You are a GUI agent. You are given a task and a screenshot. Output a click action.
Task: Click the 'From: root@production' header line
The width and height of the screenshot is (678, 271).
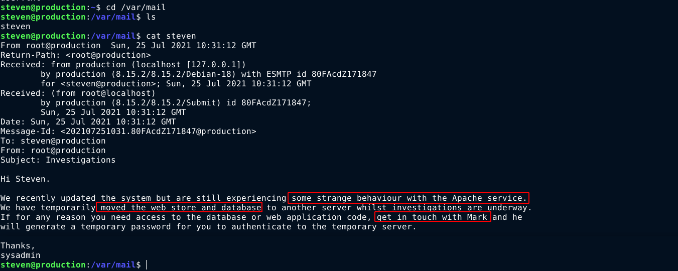(x=53, y=151)
